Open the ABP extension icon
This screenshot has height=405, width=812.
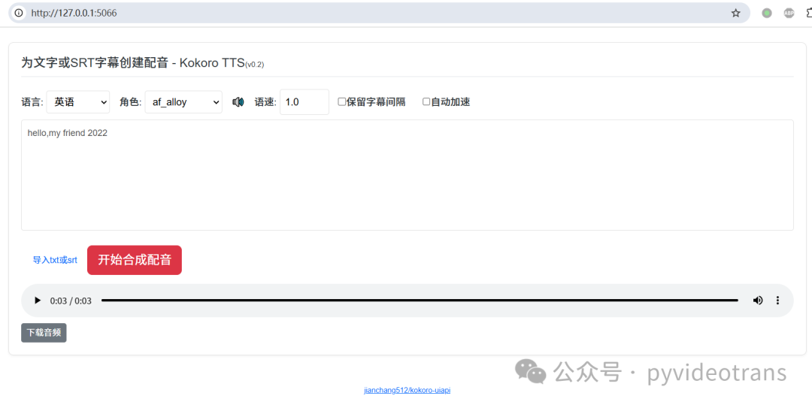[x=789, y=13]
